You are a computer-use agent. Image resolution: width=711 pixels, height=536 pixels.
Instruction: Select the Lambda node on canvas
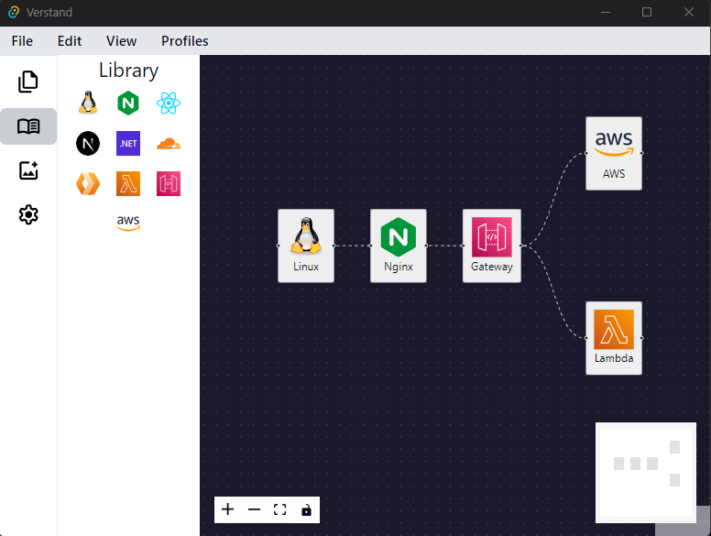[x=614, y=338]
